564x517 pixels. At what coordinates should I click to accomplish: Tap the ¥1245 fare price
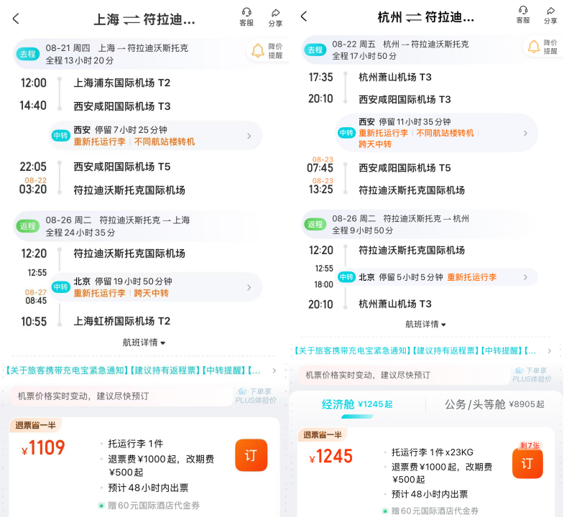[x=331, y=457]
